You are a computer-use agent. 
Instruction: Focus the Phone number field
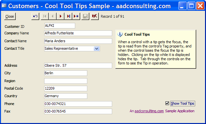78,104
